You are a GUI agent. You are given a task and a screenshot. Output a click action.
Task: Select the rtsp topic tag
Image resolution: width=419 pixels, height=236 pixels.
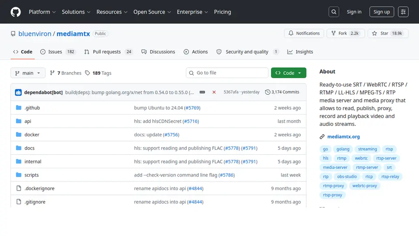pos(389,149)
